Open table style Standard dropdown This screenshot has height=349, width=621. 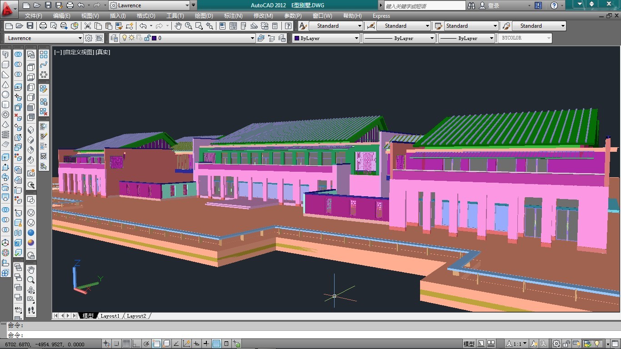[x=471, y=26]
